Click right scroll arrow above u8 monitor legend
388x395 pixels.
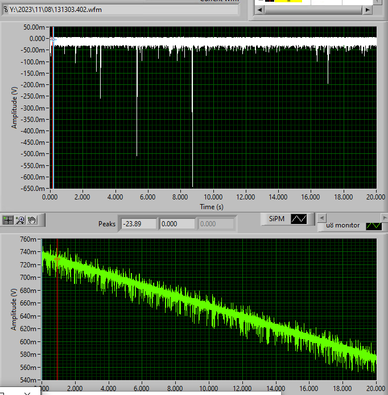point(385,218)
